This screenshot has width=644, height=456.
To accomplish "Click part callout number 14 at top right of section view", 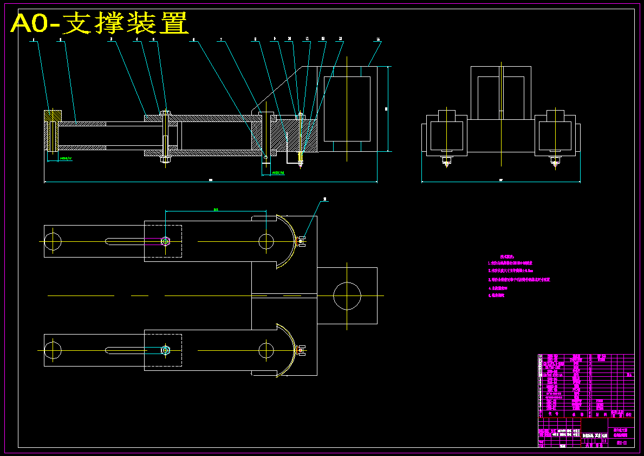I will (x=378, y=40).
